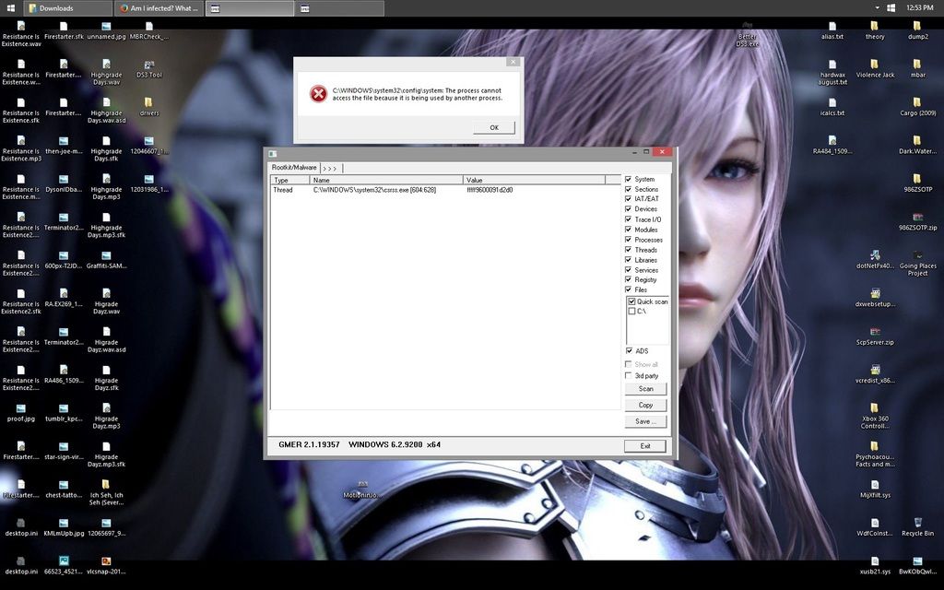Select the 986ZSOTP.zip desktop icon
Image resolution: width=944 pixels, height=590 pixels.
coord(917,221)
